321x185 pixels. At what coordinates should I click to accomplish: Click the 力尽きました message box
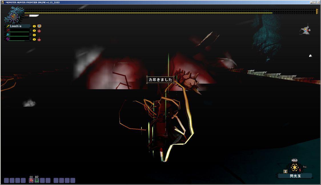(x=160, y=80)
